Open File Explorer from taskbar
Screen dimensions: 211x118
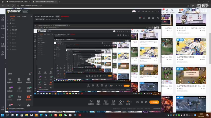27,115
